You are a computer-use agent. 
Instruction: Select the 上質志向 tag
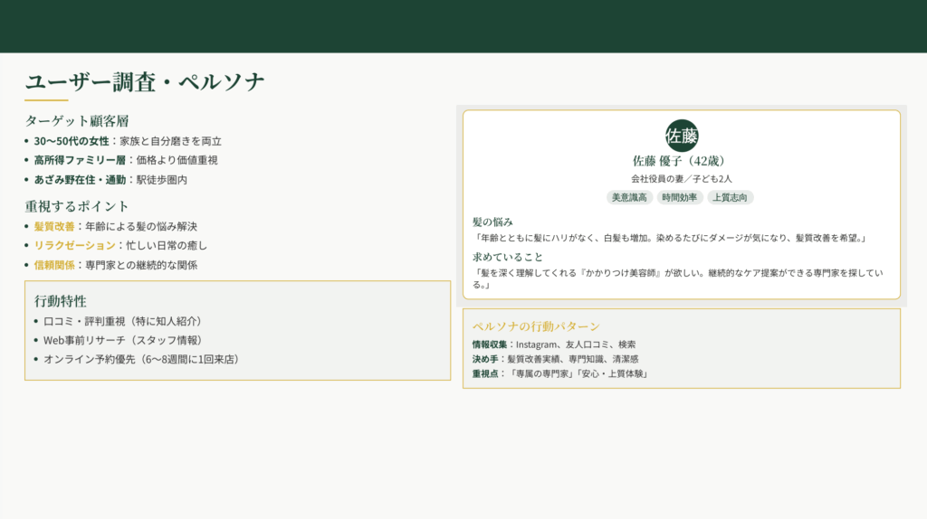[x=731, y=197]
